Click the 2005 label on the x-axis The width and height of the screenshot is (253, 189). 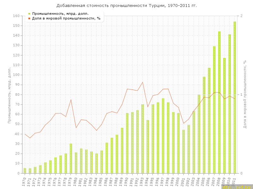point(203,181)
